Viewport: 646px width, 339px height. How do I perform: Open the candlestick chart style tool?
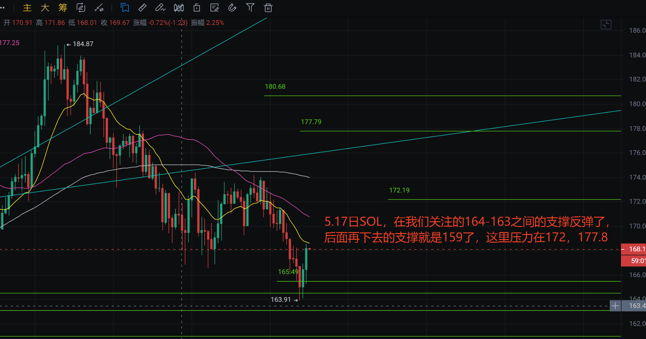[179, 8]
